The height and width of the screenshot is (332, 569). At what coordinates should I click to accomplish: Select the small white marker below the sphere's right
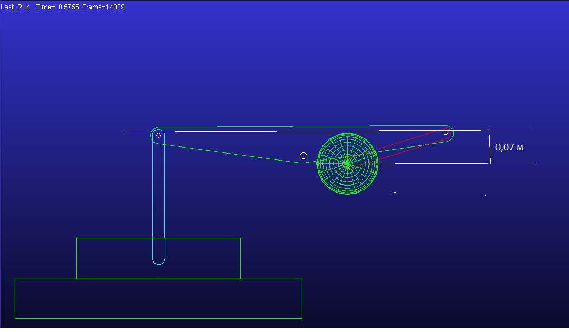[x=395, y=192]
